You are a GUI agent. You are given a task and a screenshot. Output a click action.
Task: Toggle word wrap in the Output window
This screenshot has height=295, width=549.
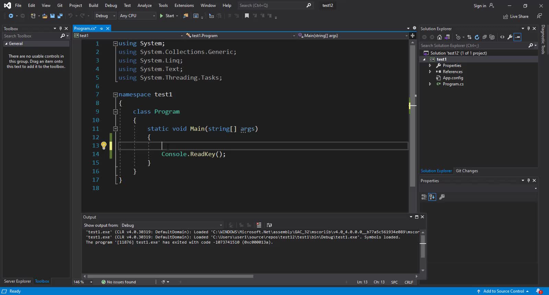269,225
